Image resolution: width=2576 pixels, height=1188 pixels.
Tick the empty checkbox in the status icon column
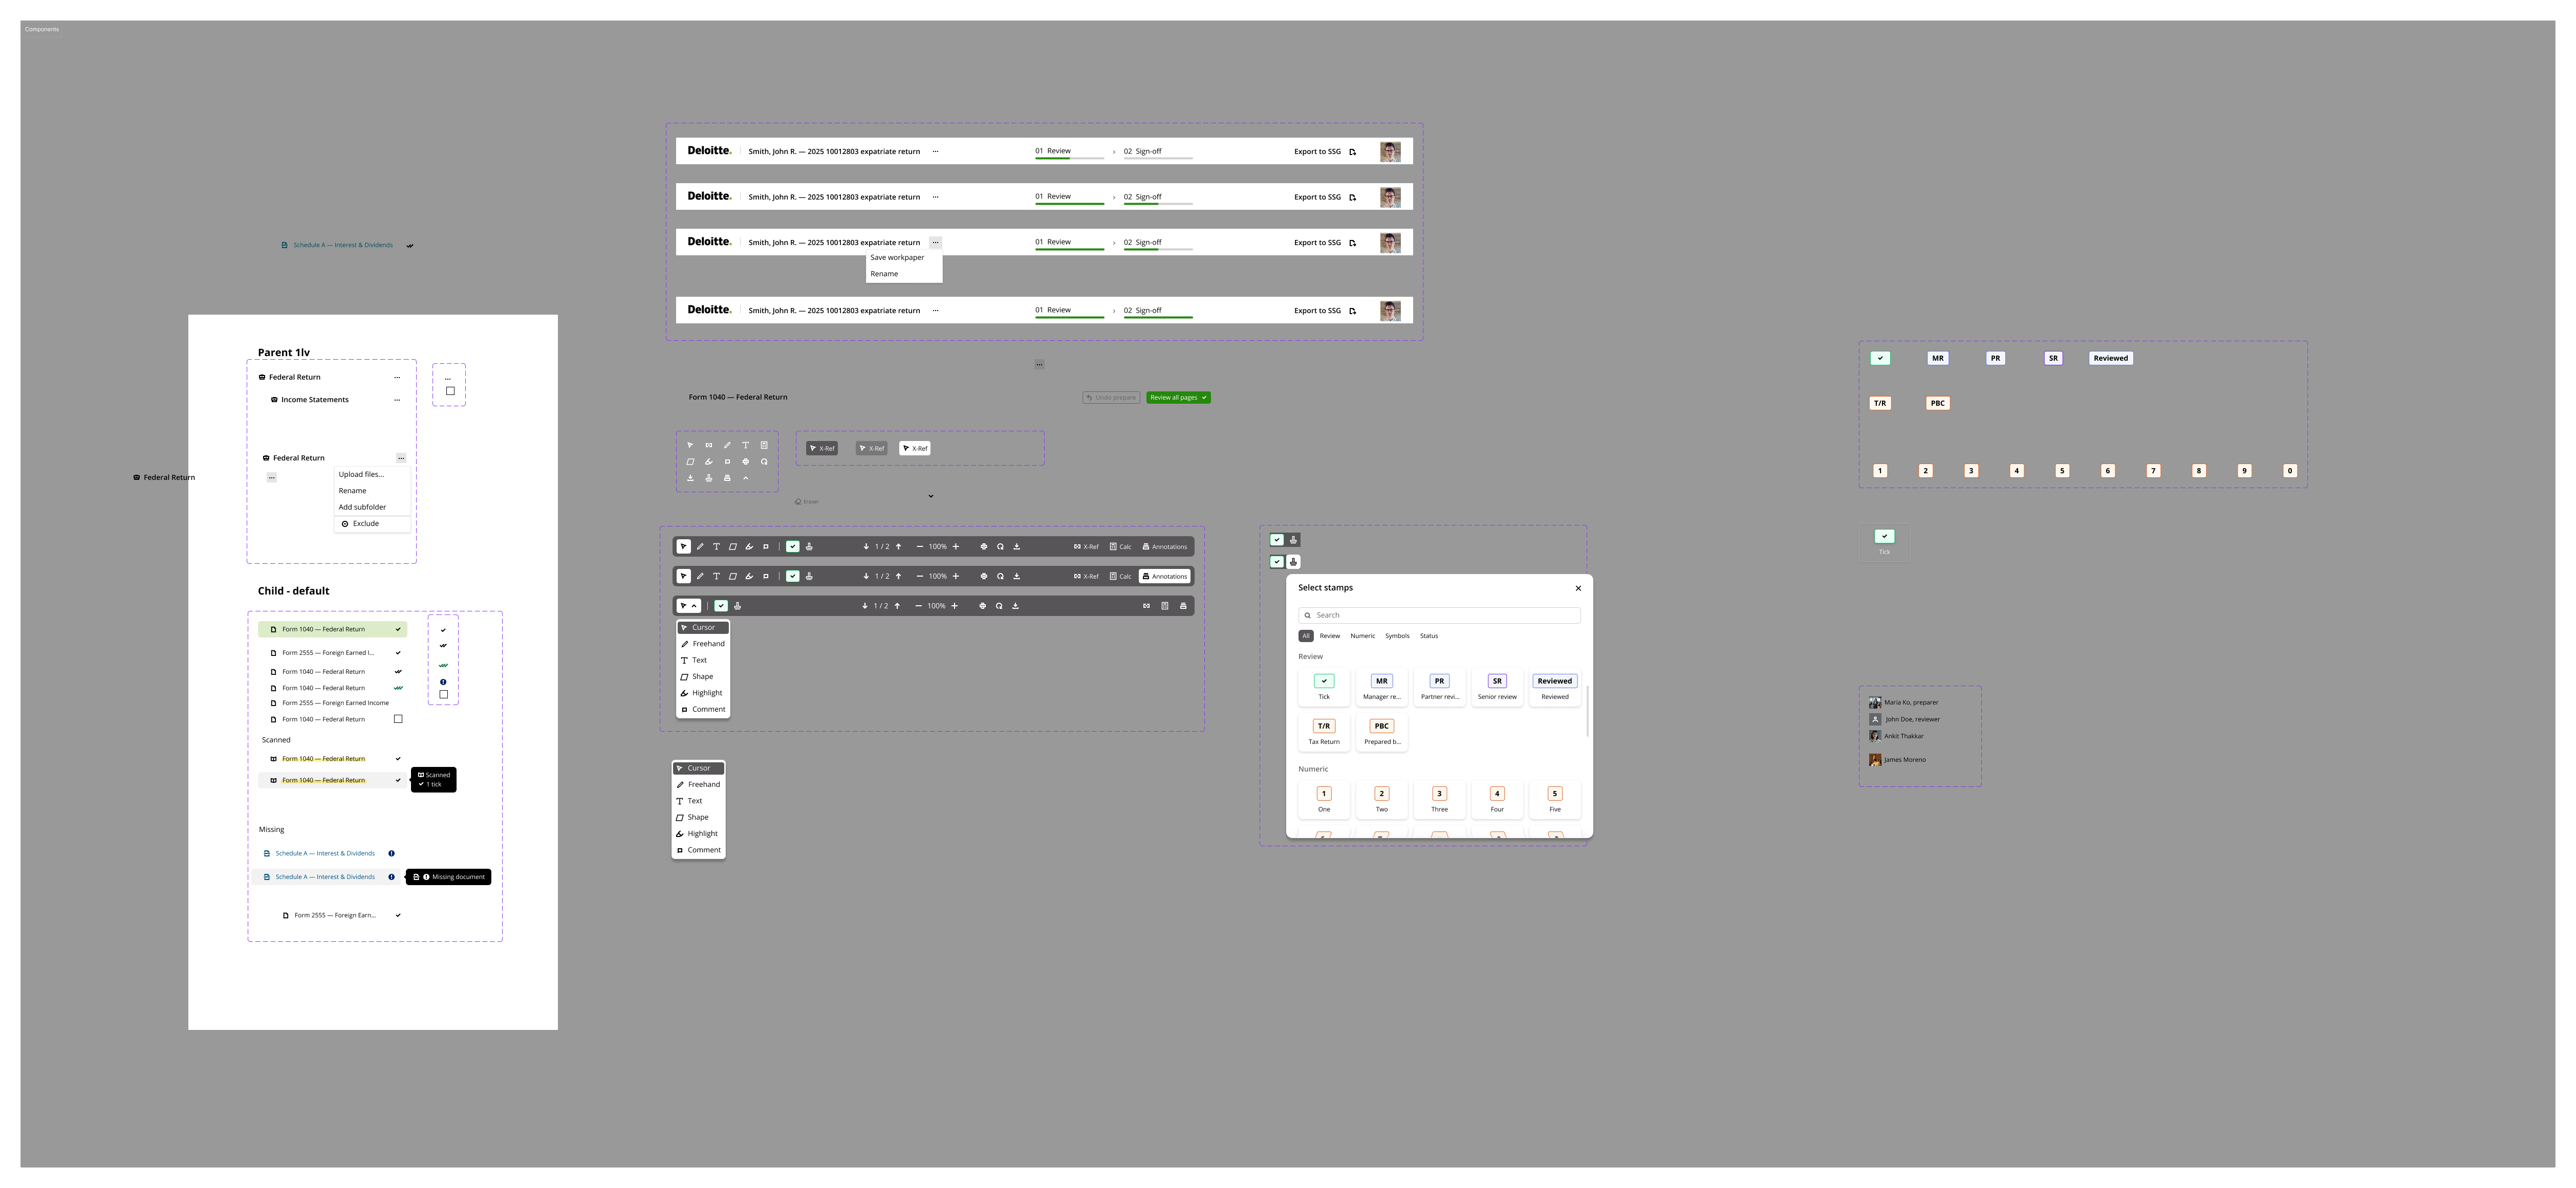point(444,694)
